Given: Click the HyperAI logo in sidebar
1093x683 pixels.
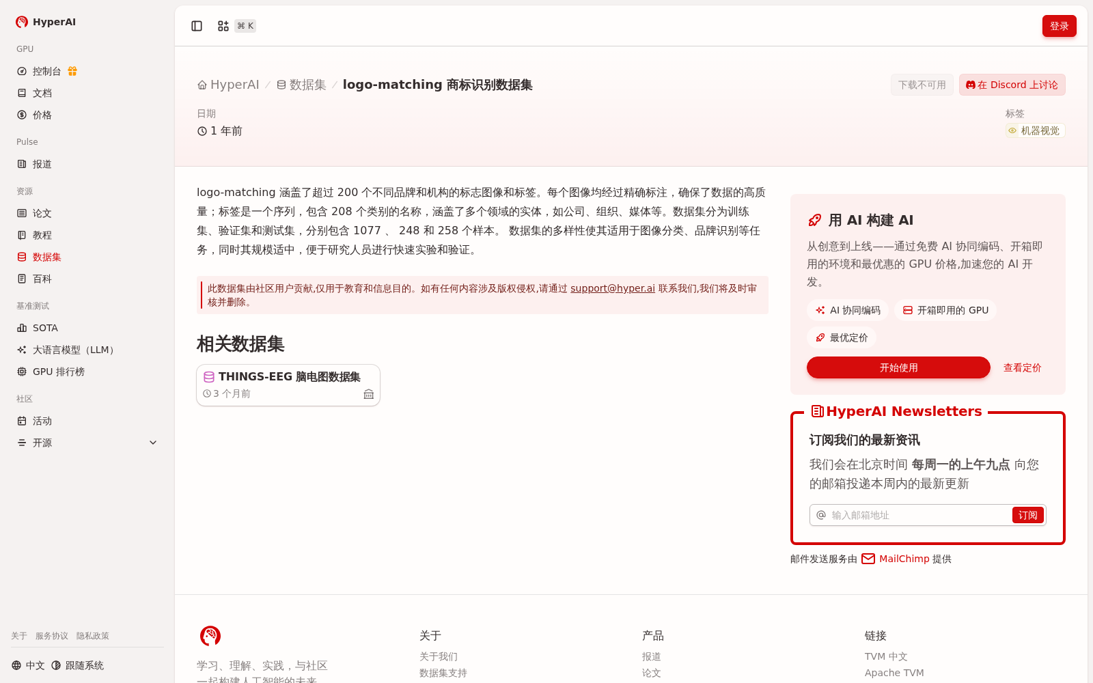Looking at the screenshot, I should [46, 22].
